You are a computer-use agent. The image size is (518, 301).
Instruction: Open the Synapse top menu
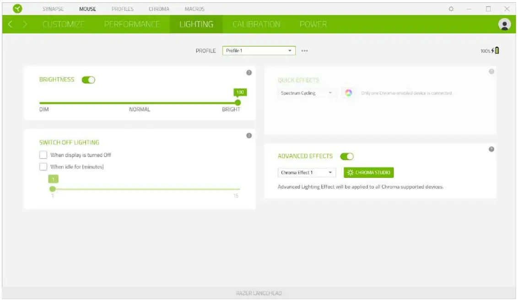coord(53,9)
